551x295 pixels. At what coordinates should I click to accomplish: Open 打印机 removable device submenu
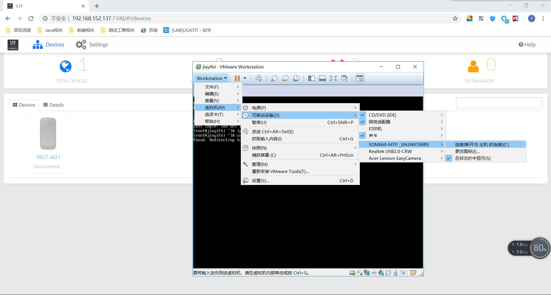(402, 129)
